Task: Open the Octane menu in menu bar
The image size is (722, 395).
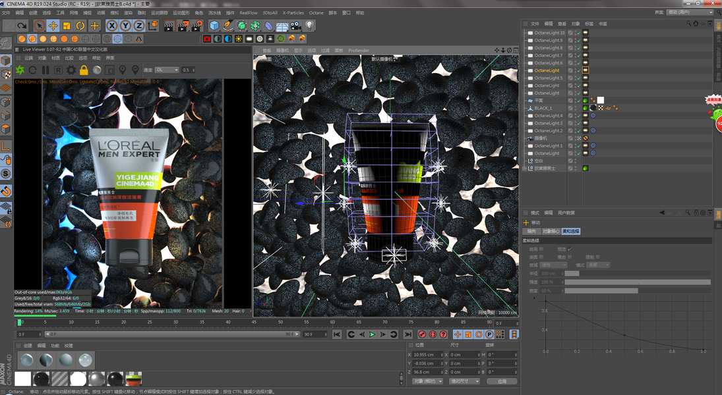Action: click(316, 13)
